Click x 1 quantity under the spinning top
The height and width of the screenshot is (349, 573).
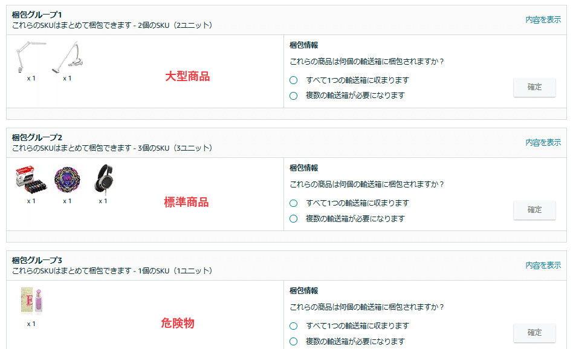click(x=67, y=201)
